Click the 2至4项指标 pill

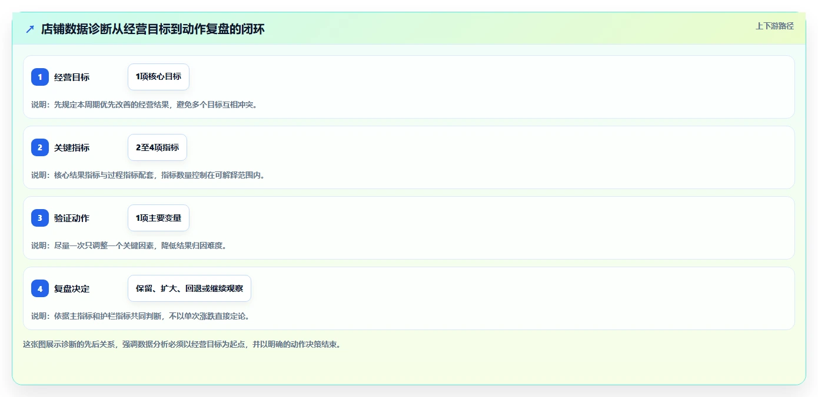[x=157, y=147]
